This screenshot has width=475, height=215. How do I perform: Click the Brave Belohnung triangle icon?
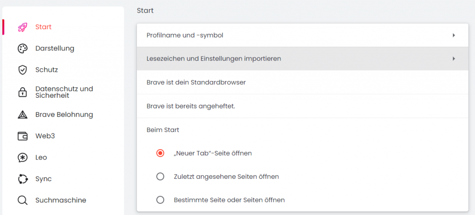(x=22, y=114)
